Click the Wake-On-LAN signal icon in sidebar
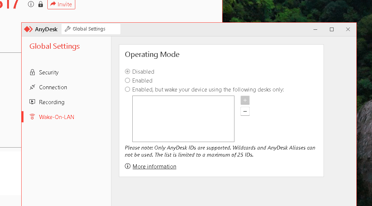This screenshot has width=372, height=206. point(32,117)
